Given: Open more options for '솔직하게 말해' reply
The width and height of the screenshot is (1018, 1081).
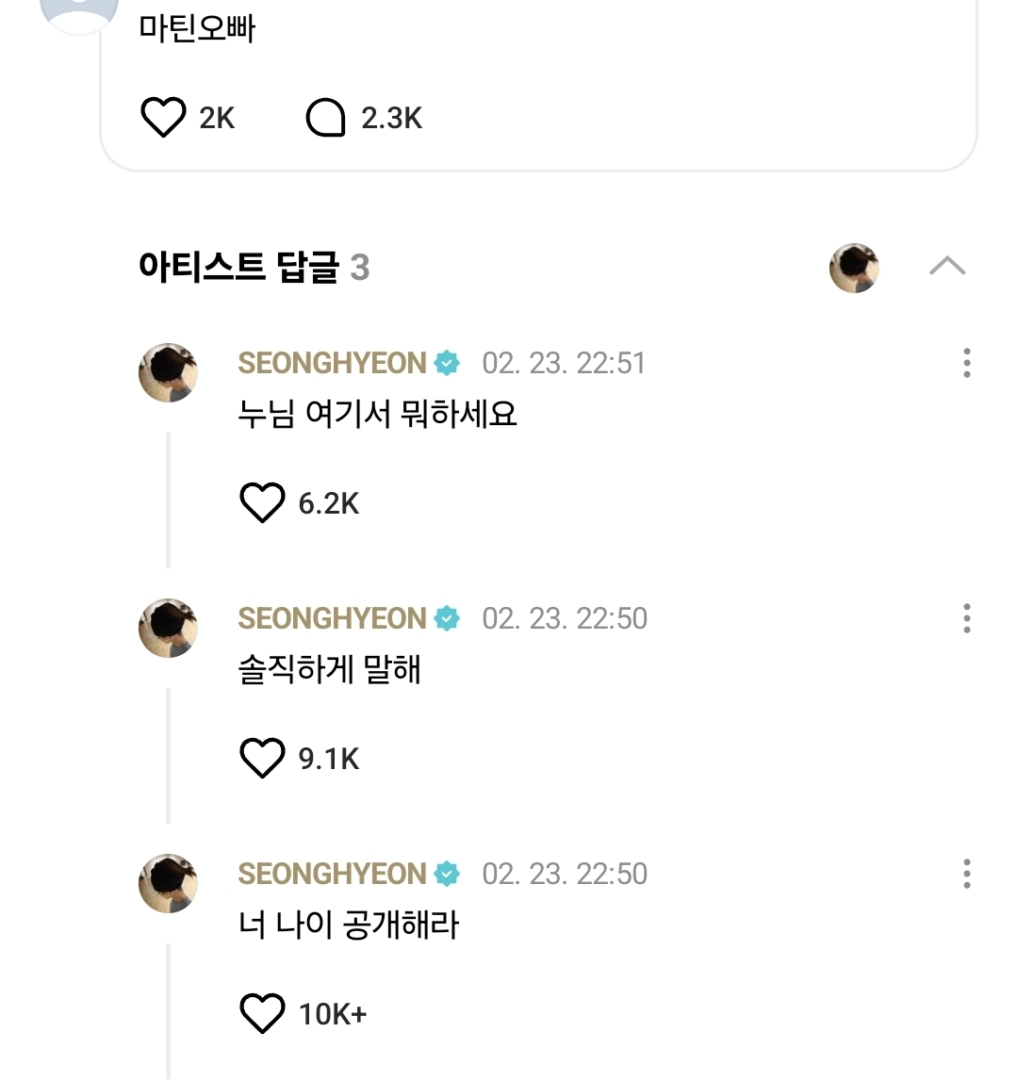Looking at the screenshot, I should pyautogui.click(x=966, y=618).
